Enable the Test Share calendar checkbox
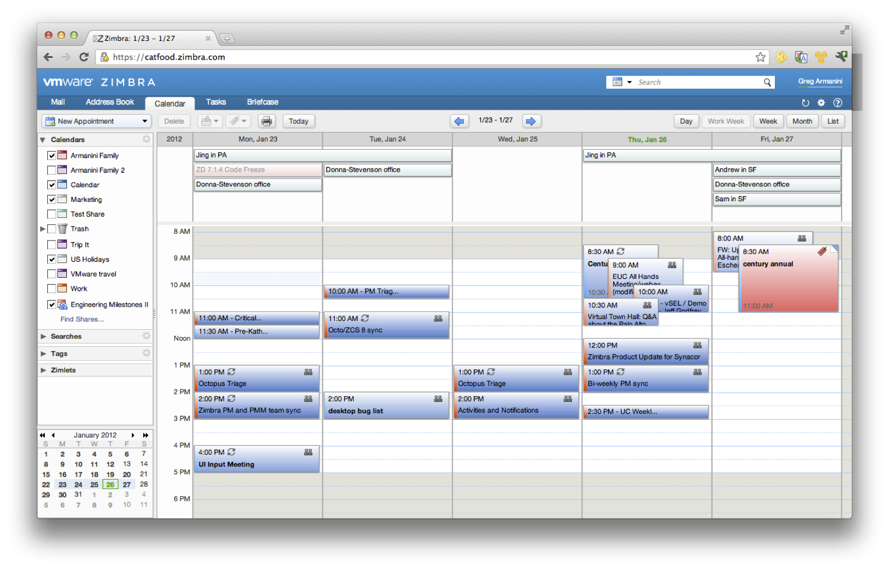The image size is (889, 569). point(52,214)
